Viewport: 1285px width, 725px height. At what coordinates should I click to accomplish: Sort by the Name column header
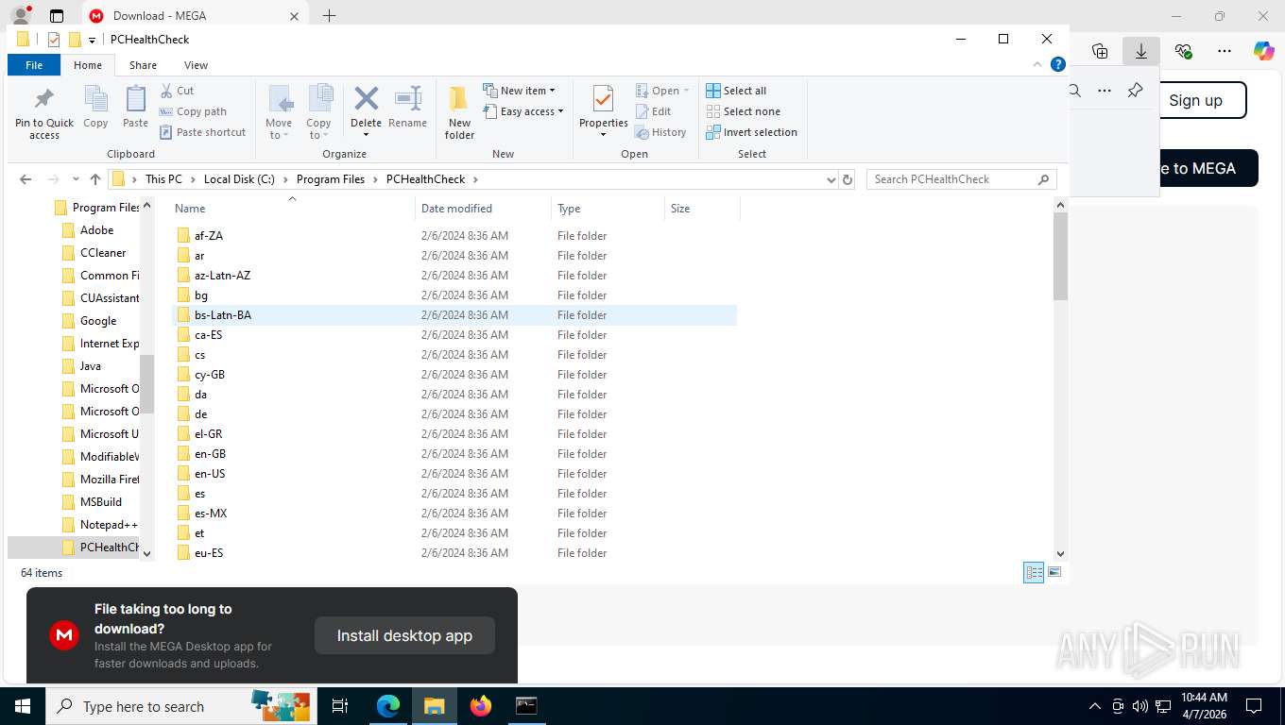tap(292, 209)
